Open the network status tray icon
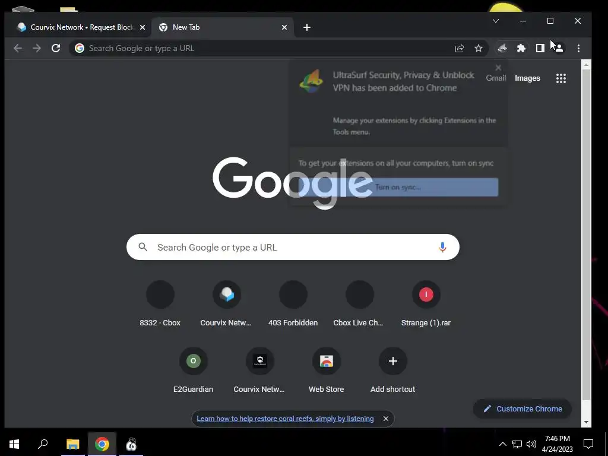Viewport: 608px width, 456px height. point(517,444)
